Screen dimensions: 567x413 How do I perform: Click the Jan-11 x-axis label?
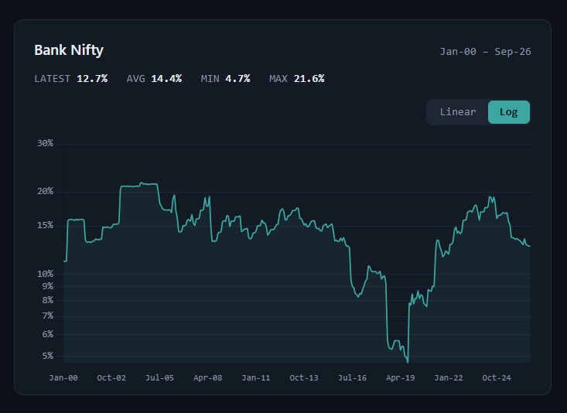click(256, 378)
